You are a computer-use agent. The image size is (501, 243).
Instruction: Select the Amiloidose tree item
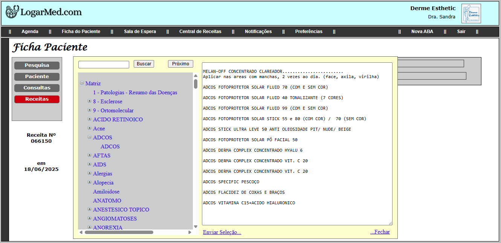click(x=106, y=192)
